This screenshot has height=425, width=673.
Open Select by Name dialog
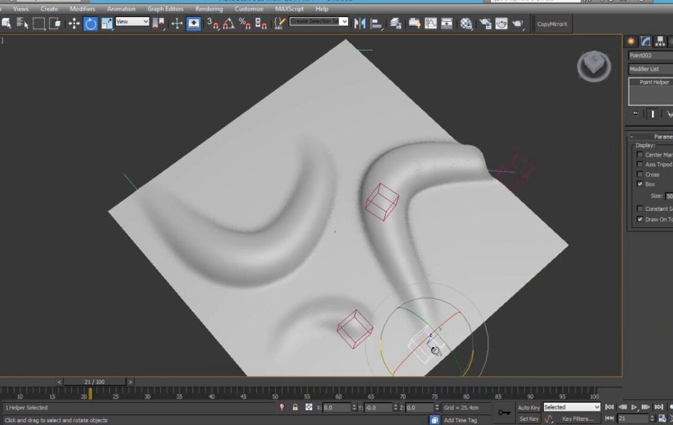[24, 24]
